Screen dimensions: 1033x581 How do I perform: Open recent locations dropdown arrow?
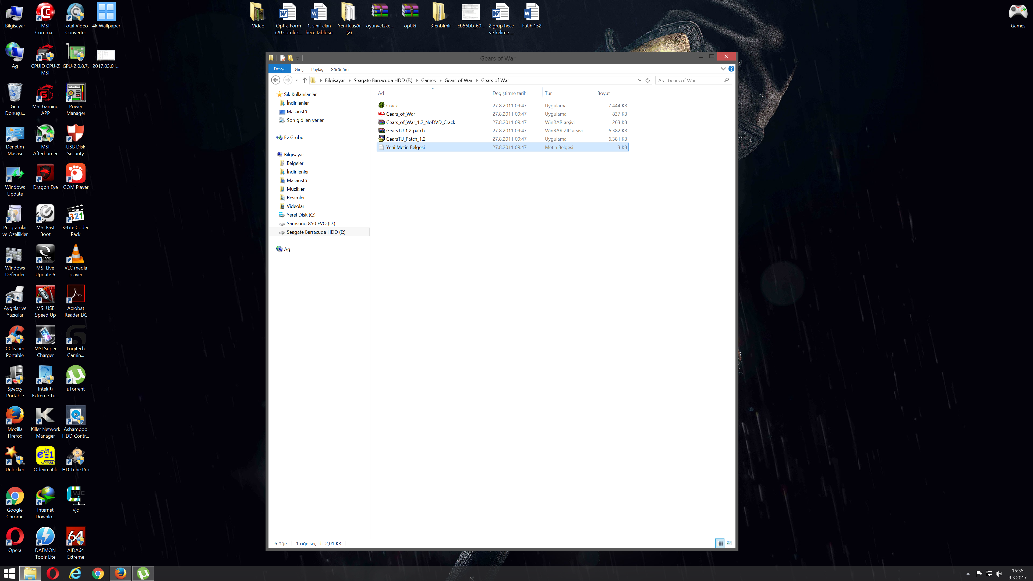(297, 80)
